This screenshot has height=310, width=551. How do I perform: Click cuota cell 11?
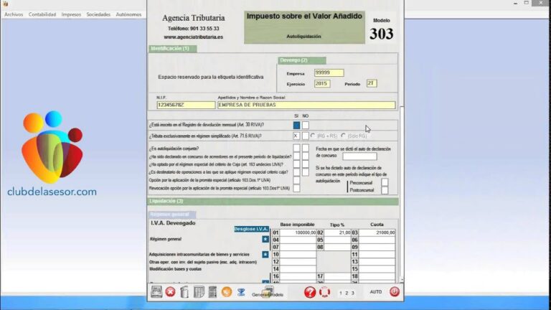(377, 255)
